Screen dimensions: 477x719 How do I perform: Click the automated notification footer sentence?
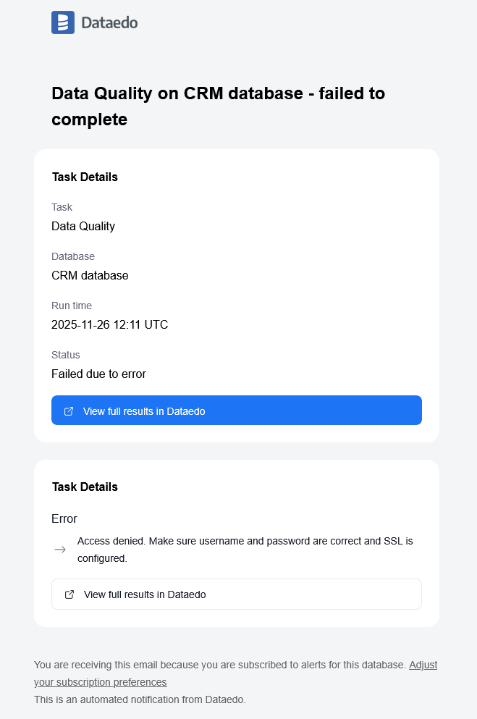[x=140, y=699]
